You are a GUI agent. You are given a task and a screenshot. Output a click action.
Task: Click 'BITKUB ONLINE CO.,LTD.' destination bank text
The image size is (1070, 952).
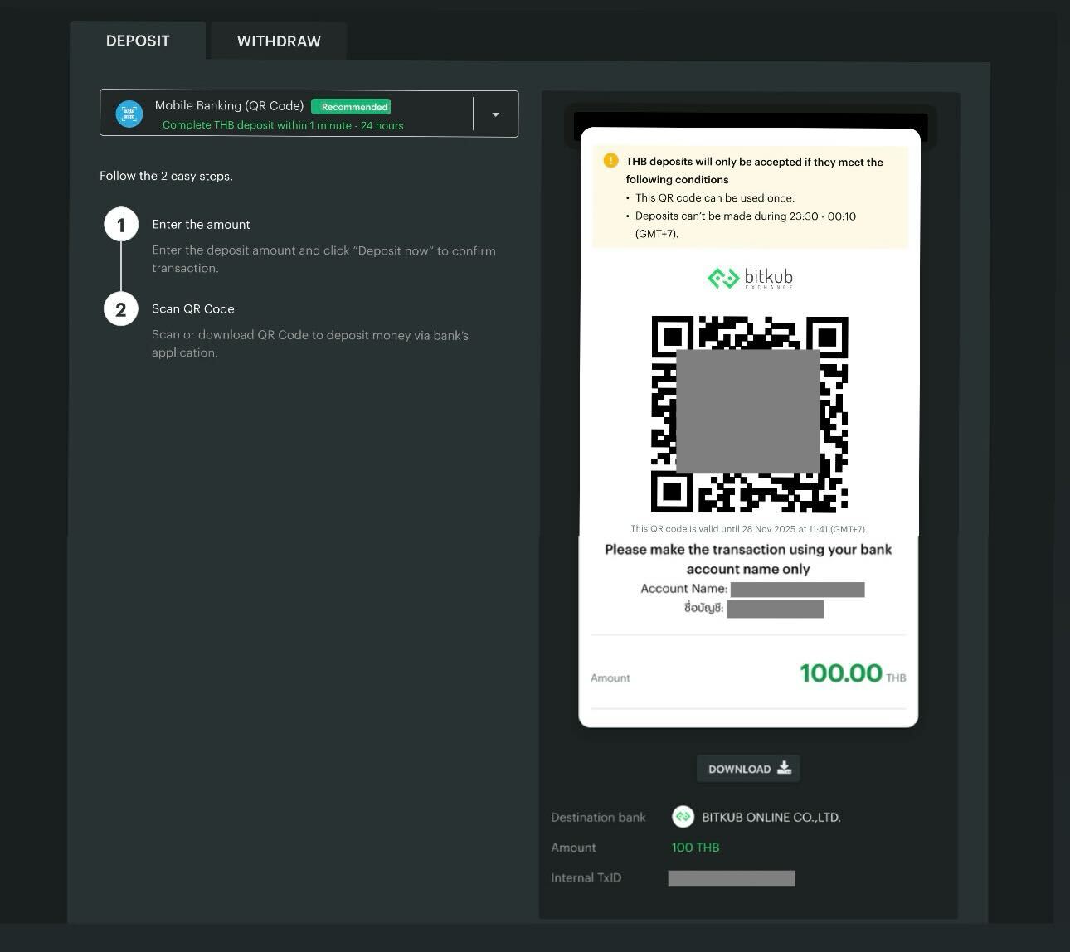point(771,818)
